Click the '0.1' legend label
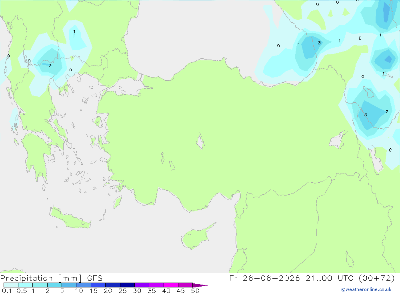The image size is (400, 293). click(7, 291)
